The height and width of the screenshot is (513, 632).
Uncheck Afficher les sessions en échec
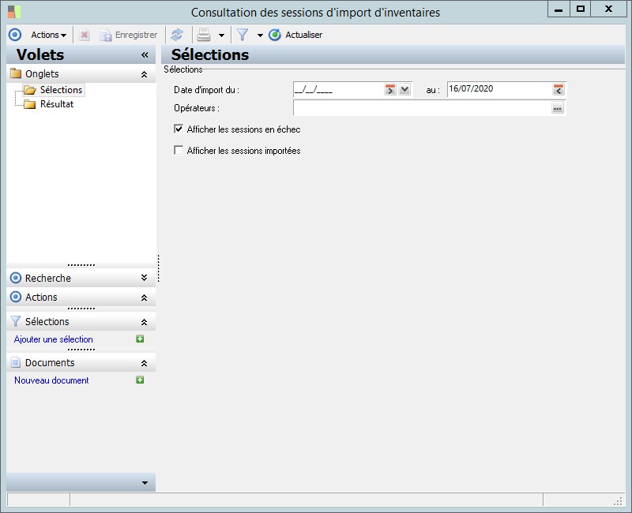(x=179, y=129)
